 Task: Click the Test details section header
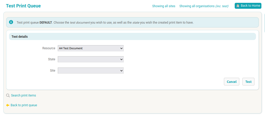pyautogui.click(x=20, y=37)
